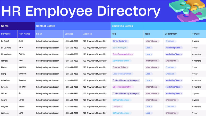
Task: Open Kayode's Sales Representative role dropdown
Action: (123, 87)
